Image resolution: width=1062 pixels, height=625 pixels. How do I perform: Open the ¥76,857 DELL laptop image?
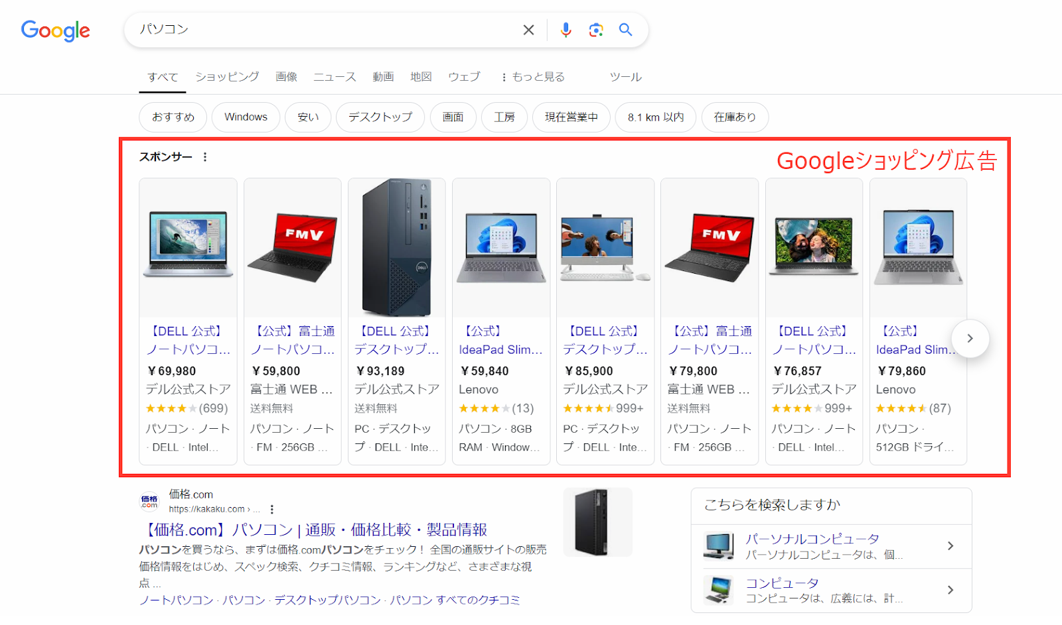pos(814,247)
